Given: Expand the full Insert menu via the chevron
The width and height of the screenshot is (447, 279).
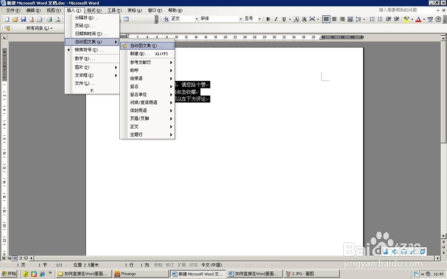Looking at the screenshot, I should coord(92,90).
